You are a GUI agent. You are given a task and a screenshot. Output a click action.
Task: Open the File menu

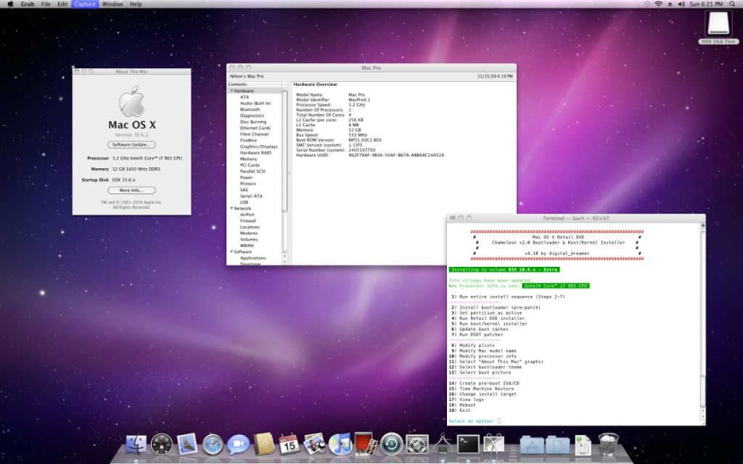(46, 4)
